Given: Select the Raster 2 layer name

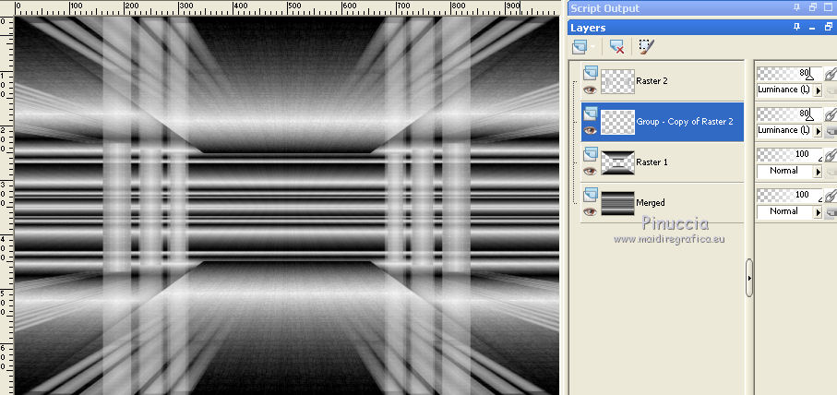Looking at the screenshot, I should click(x=652, y=81).
